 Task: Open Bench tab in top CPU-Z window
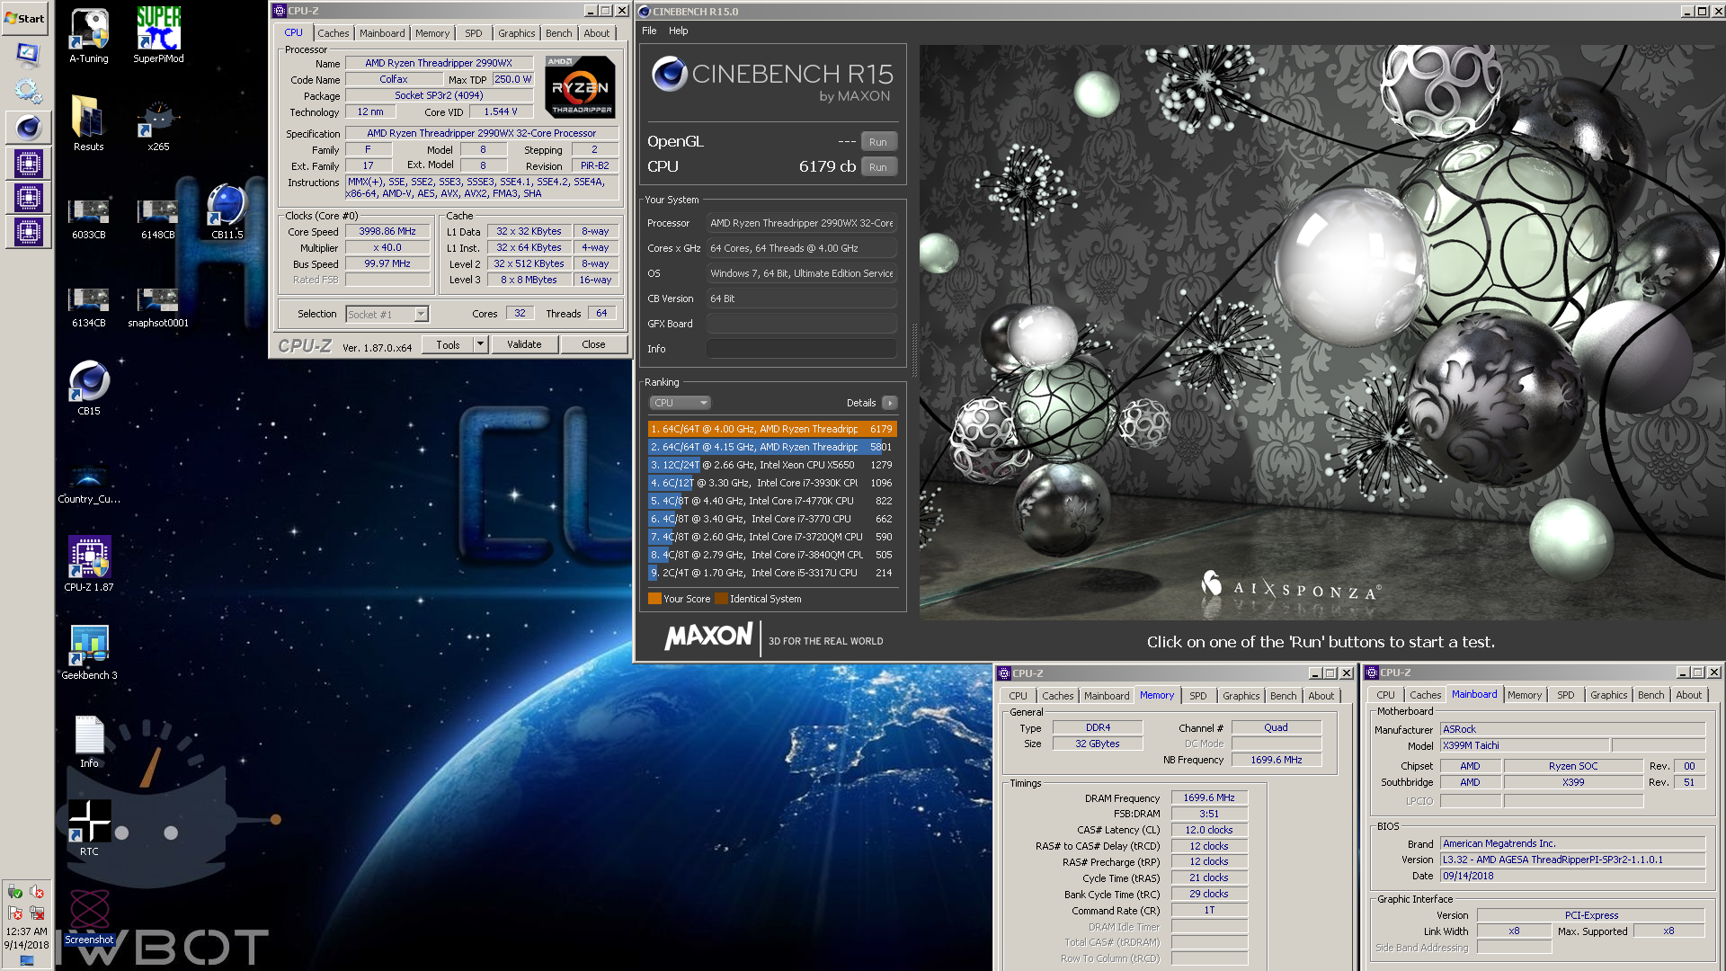tap(559, 33)
